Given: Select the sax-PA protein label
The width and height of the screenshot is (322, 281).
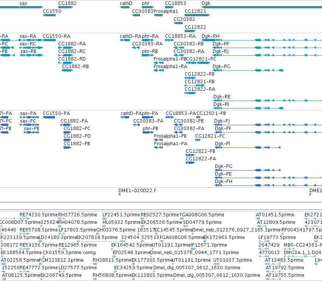Looking at the screenshot, I should [x=28, y=113].
